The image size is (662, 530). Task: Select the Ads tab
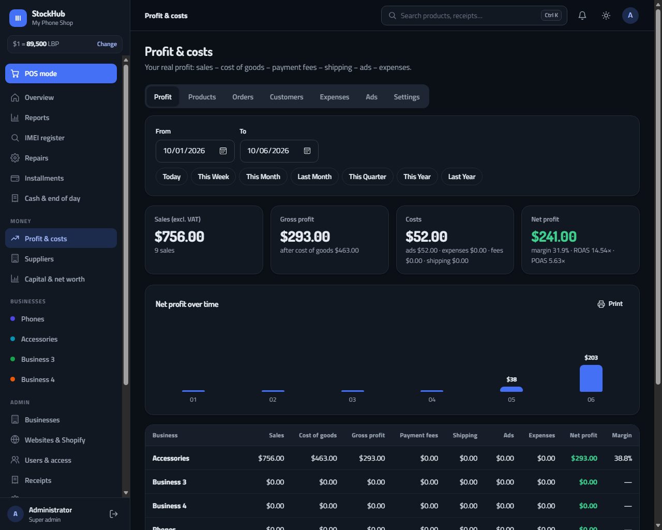click(371, 97)
